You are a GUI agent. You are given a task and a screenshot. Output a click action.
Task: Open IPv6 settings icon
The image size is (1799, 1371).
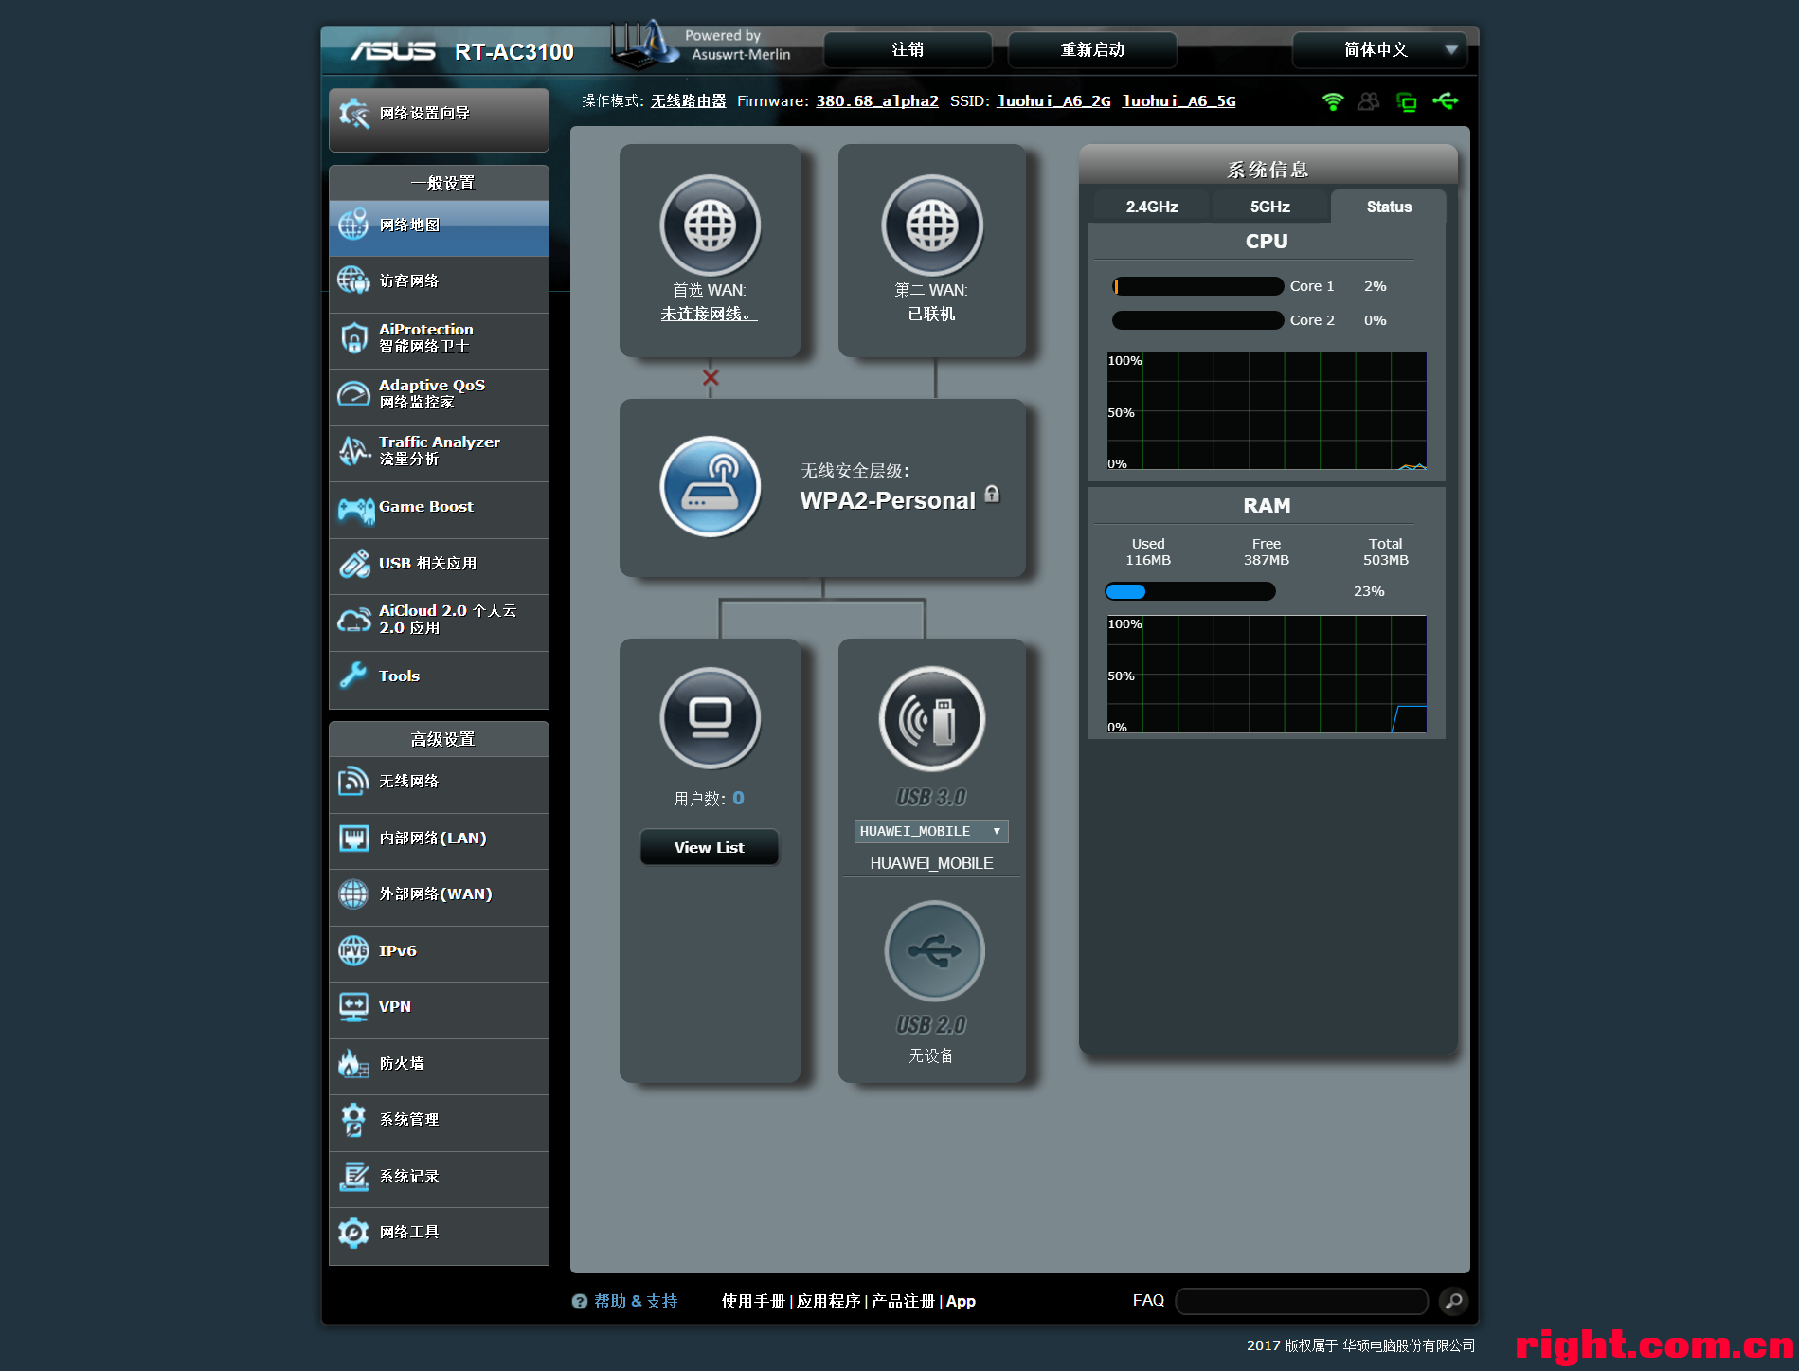click(x=354, y=950)
